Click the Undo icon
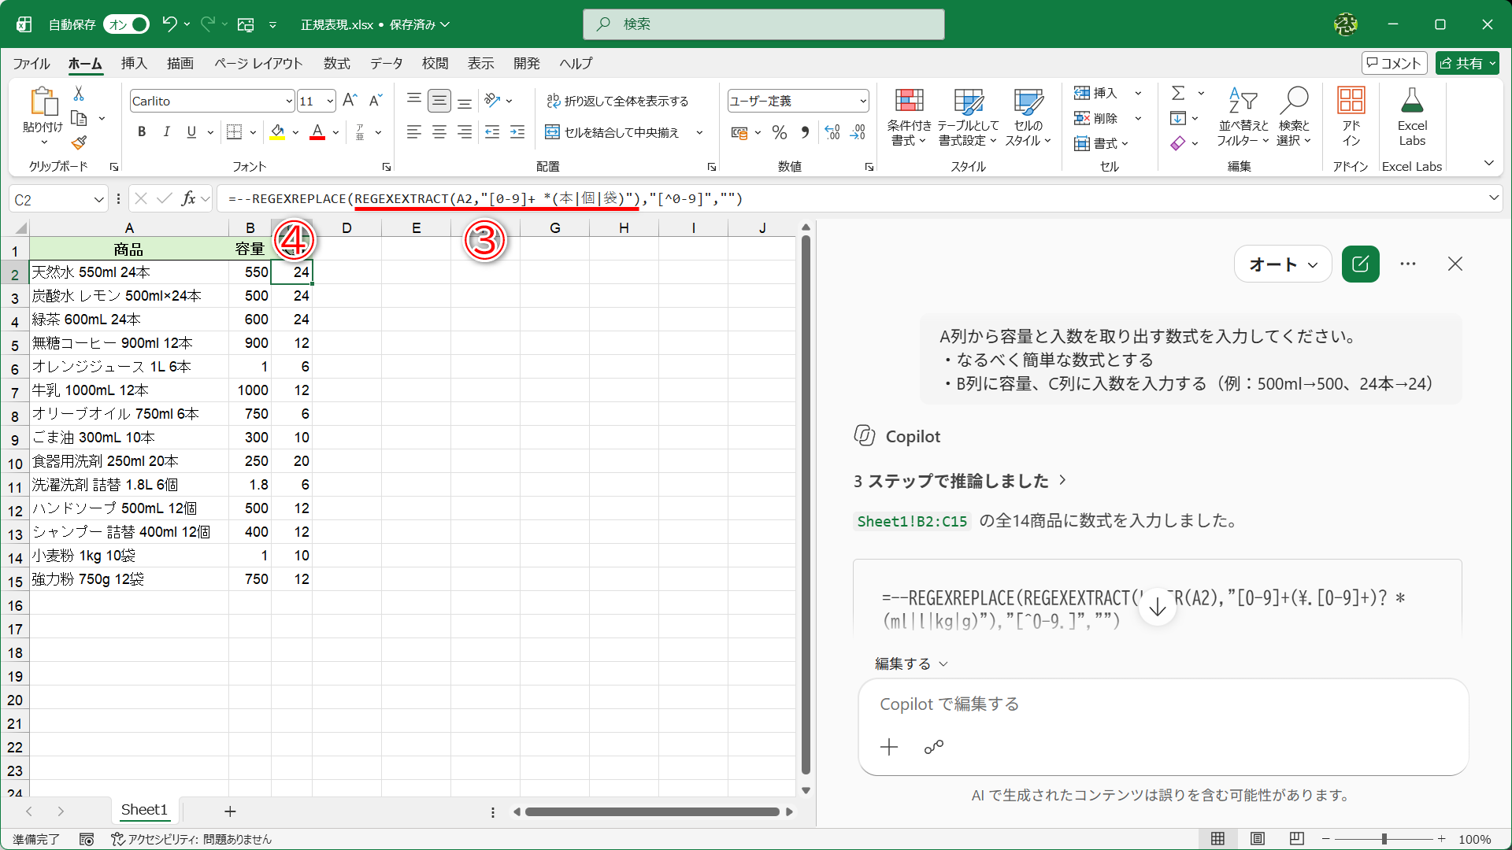 pyautogui.click(x=169, y=24)
